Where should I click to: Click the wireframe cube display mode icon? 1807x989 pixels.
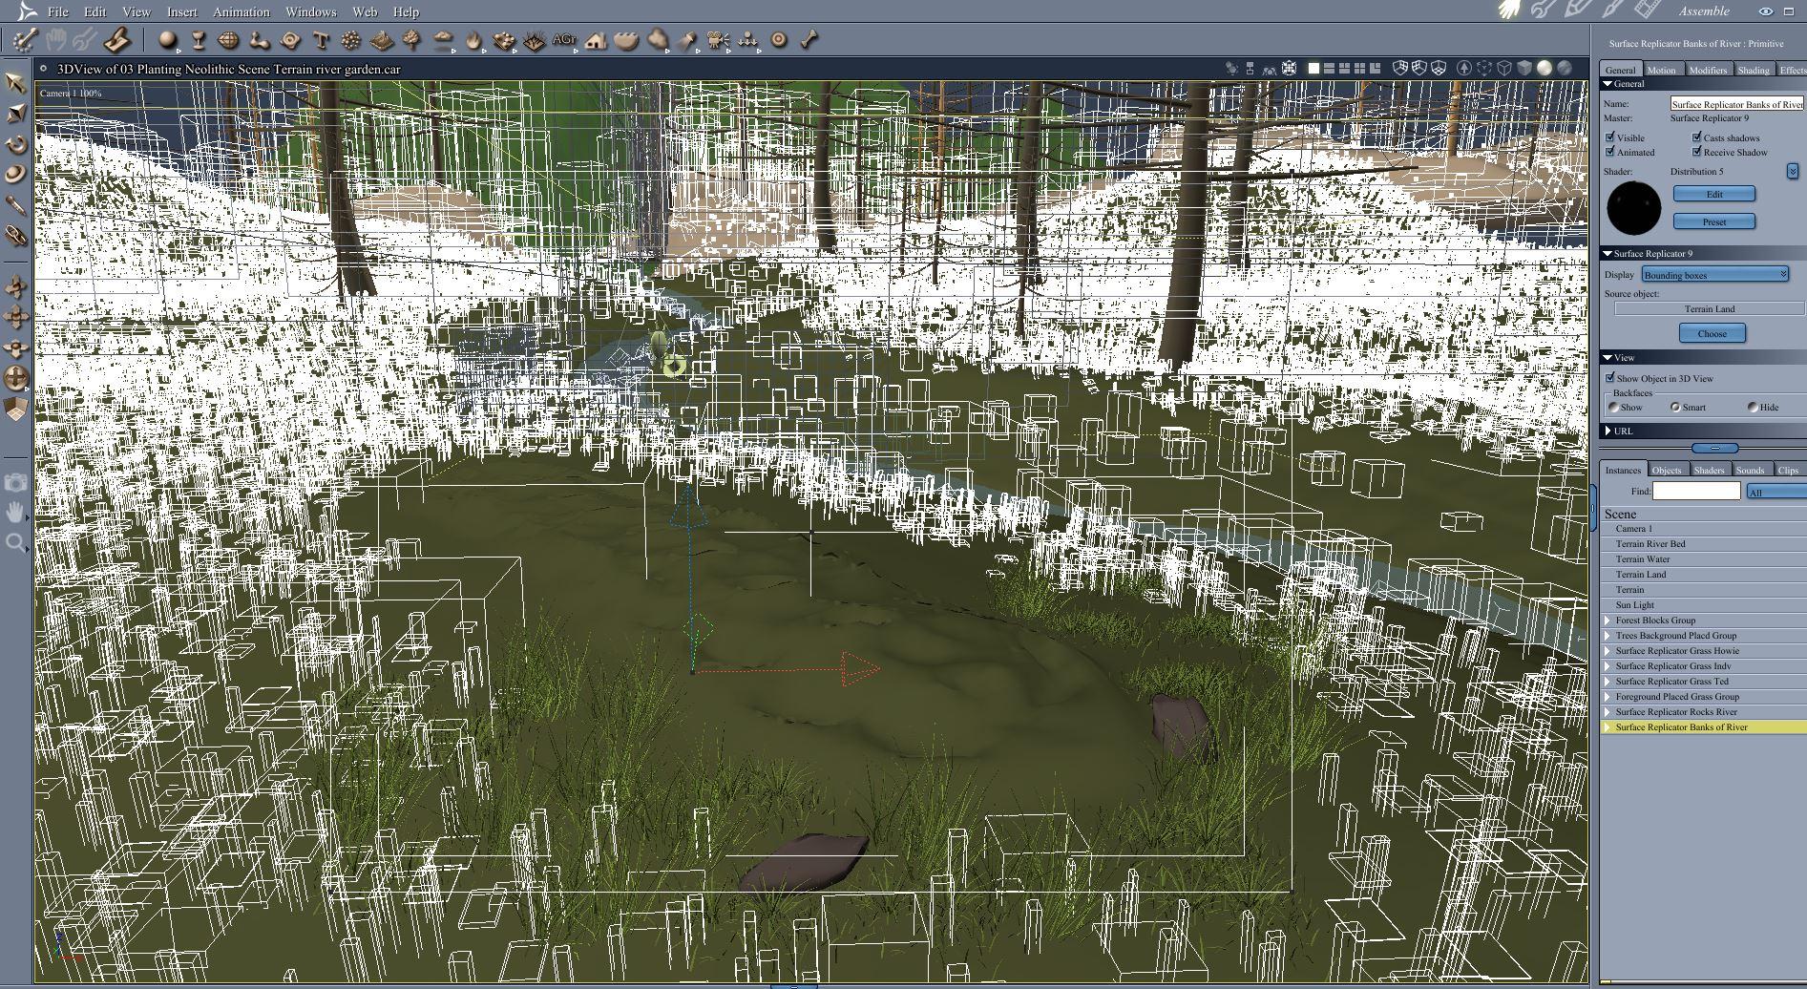click(1504, 69)
